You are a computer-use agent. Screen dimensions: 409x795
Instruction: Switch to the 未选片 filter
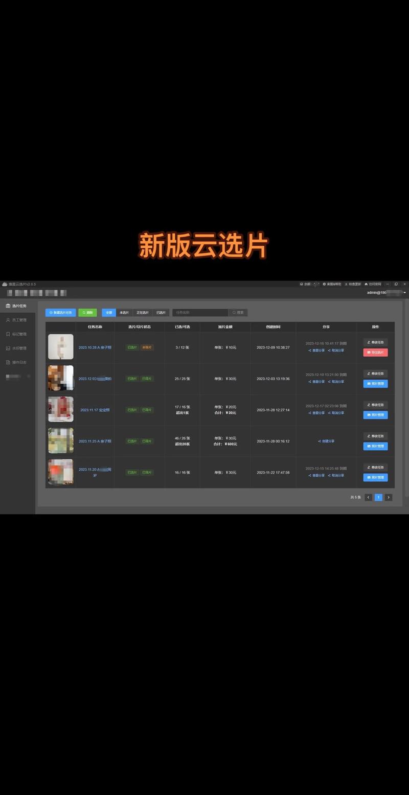click(124, 312)
